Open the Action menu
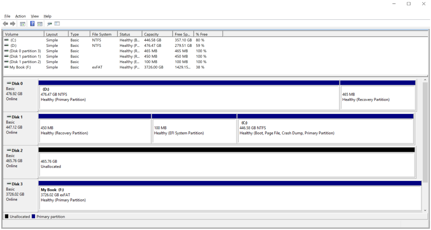 [21, 16]
